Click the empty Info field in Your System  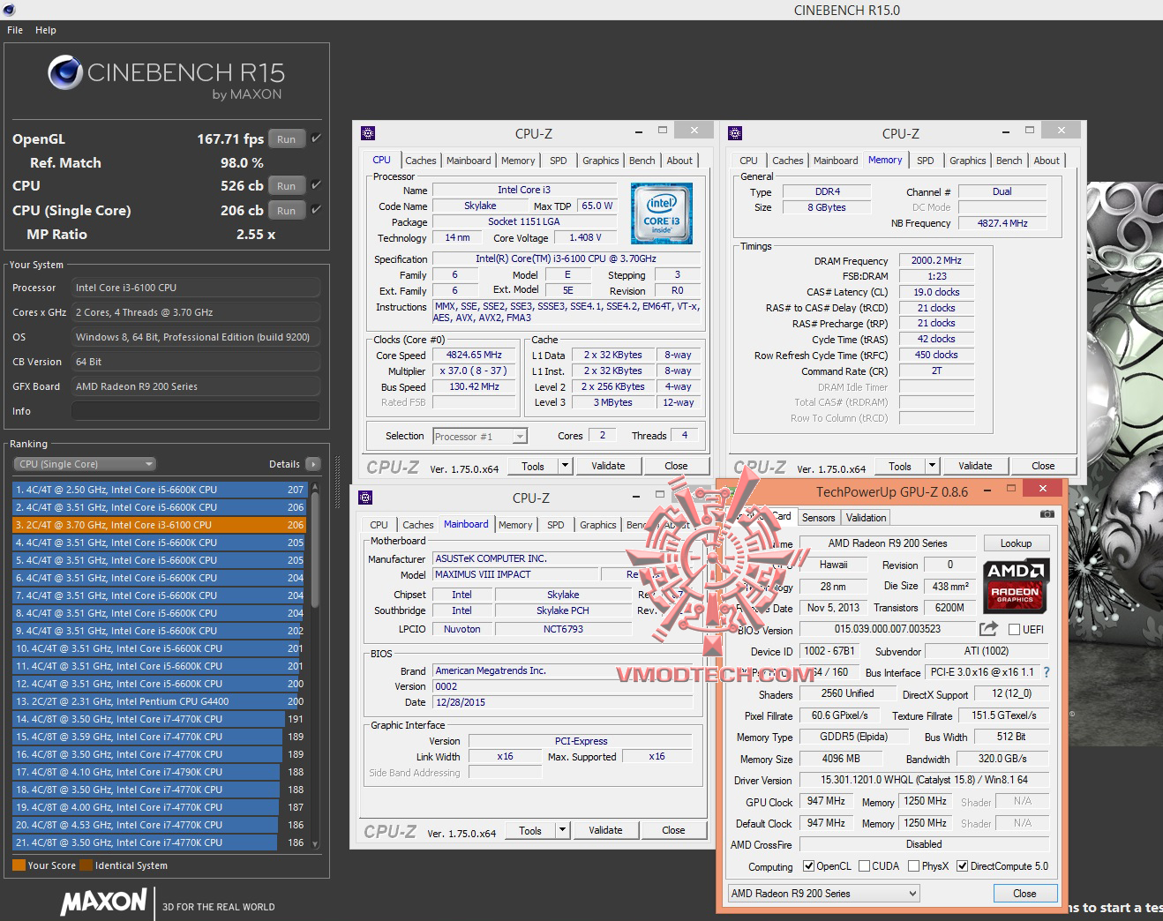point(196,411)
